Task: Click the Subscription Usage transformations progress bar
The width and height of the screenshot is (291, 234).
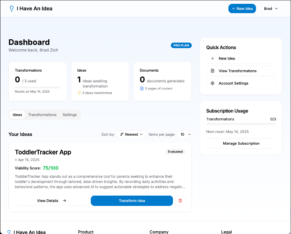Action: click(x=241, y=124)
